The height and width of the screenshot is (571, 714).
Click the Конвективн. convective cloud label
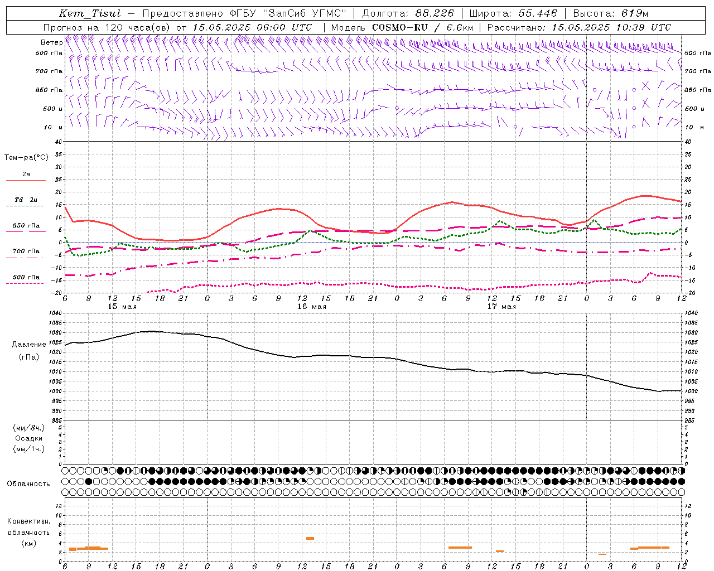[x=28, y=521]
